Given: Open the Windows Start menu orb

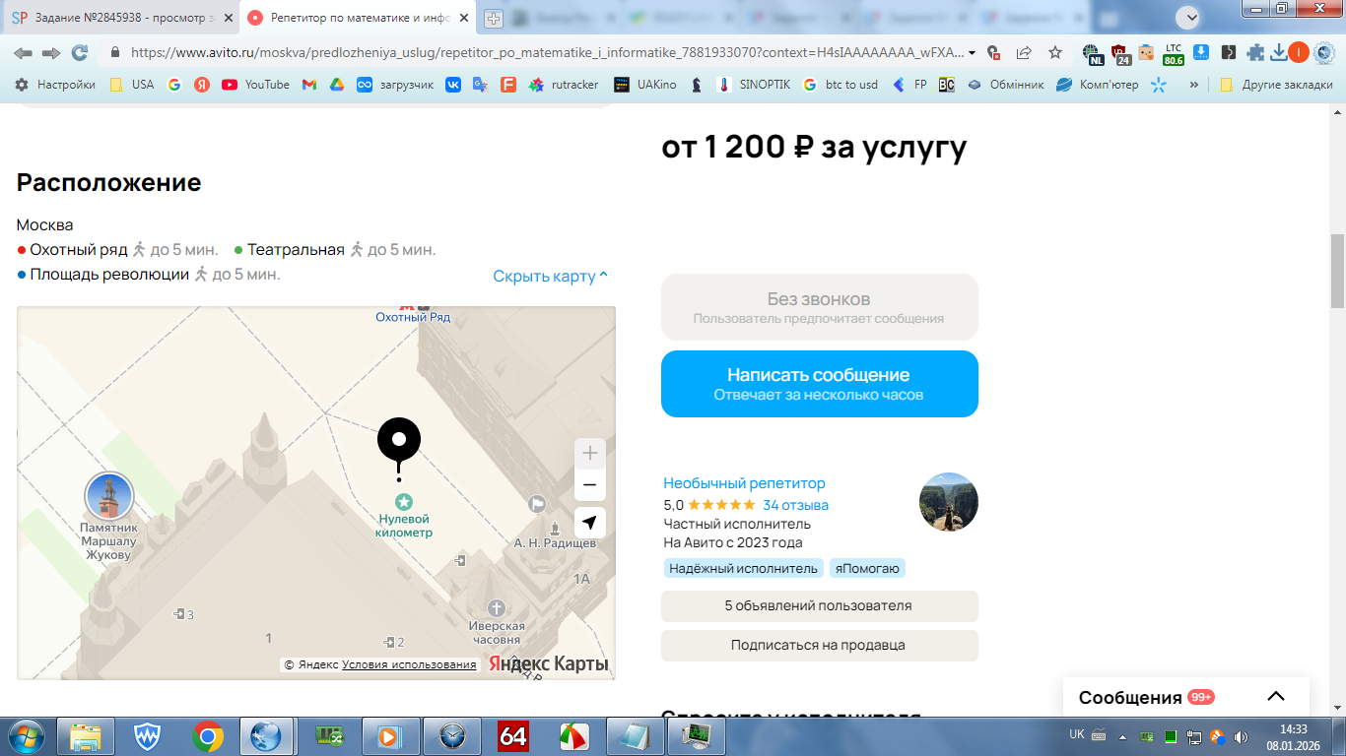Looking at the screenshot, I should [24, 736].
